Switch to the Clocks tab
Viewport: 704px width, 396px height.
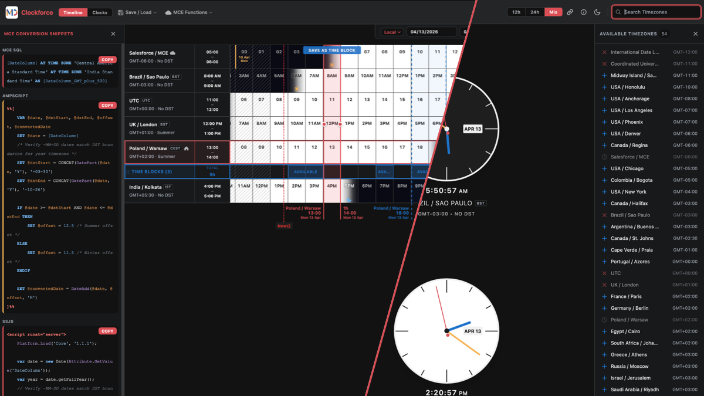pos(100,12)
